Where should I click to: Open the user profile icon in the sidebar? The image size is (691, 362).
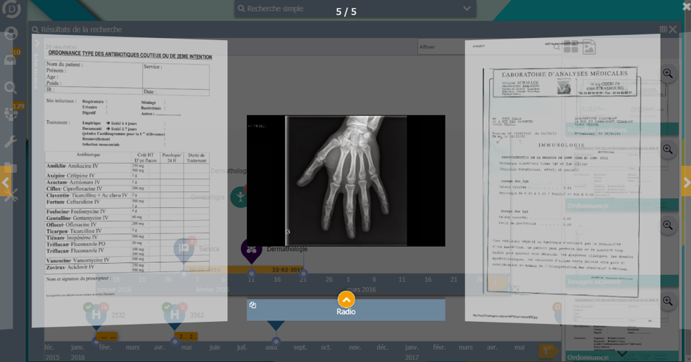click(x=11, y=34)
